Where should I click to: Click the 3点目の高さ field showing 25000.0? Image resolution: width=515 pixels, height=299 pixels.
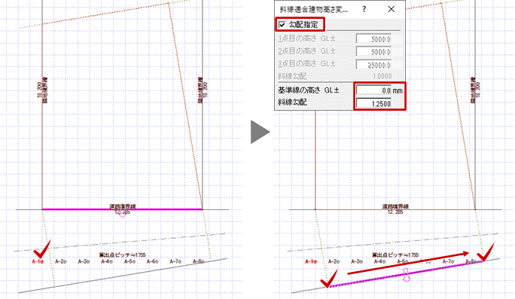point(373,65)
